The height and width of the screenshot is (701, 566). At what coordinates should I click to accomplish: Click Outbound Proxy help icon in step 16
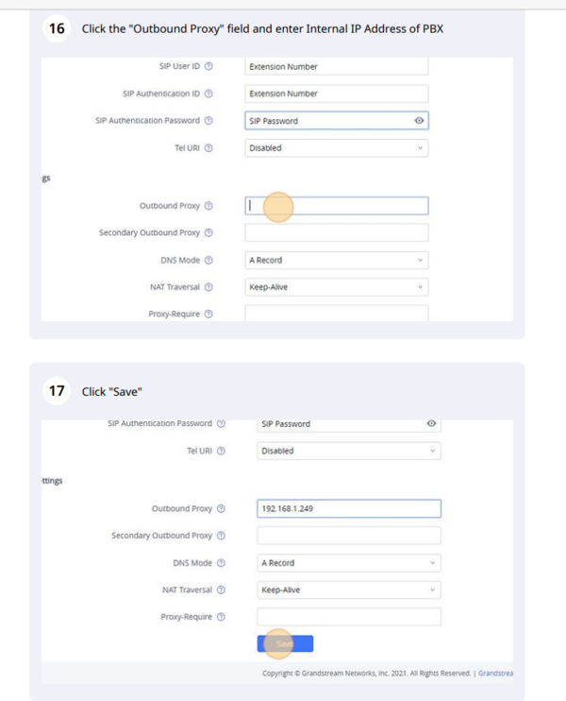[208, 206]
